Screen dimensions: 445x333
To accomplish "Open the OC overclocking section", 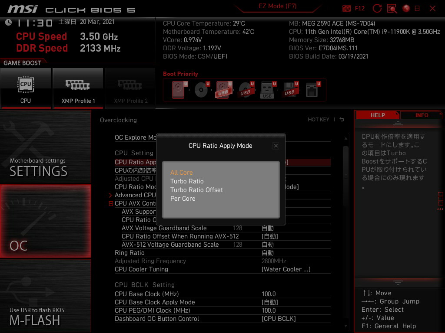I will point(46,221).
